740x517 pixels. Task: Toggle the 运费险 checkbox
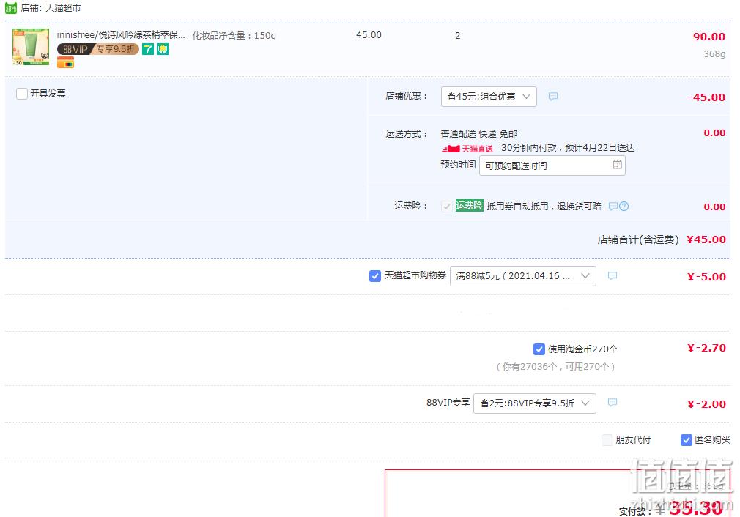click(x=446, y=206)
